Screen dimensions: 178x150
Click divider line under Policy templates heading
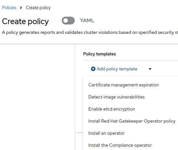click(131, 60)
